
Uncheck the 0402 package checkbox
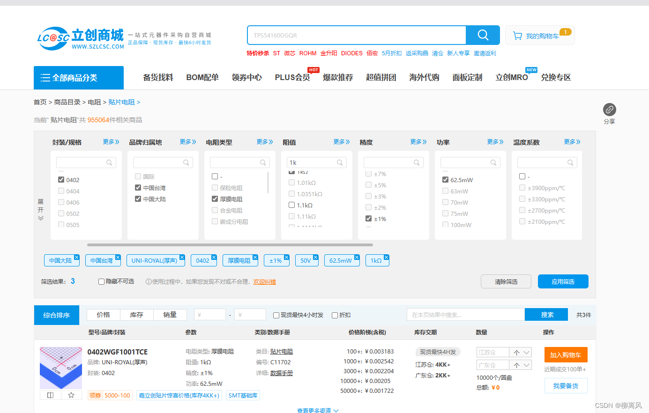point(61,179)
